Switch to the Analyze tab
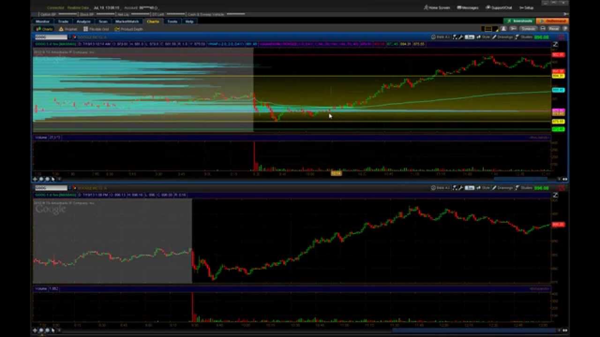 [83, 22]
